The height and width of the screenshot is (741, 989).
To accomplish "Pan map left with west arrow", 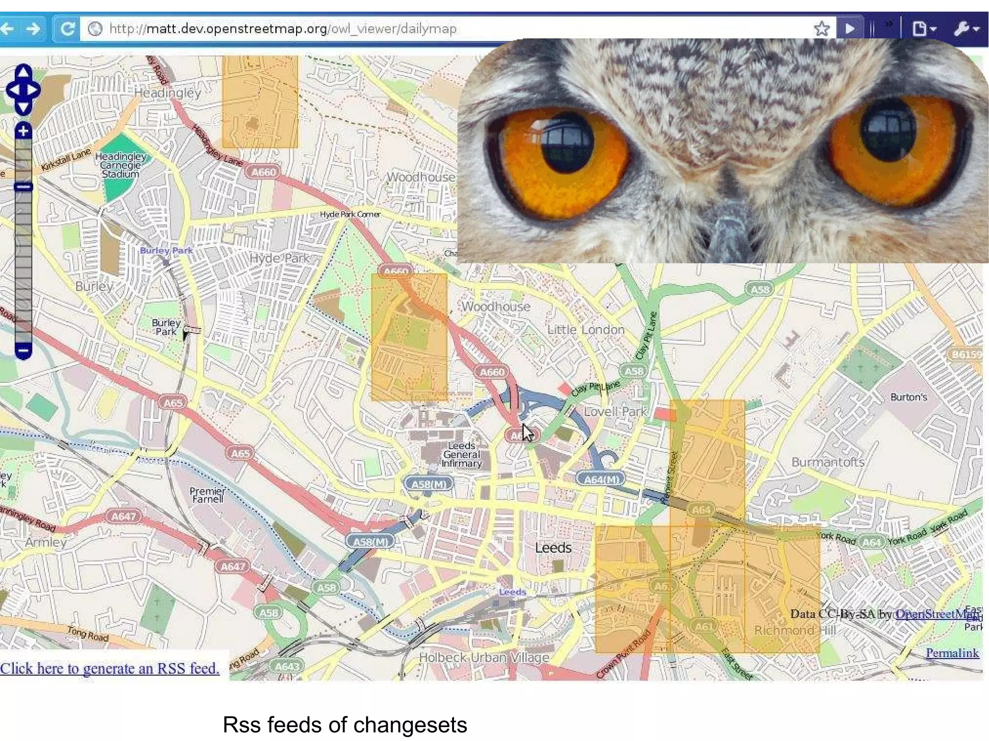I will (13, 90).
